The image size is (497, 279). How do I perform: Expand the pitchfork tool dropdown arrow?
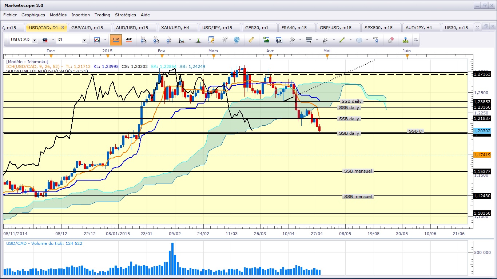300,40
